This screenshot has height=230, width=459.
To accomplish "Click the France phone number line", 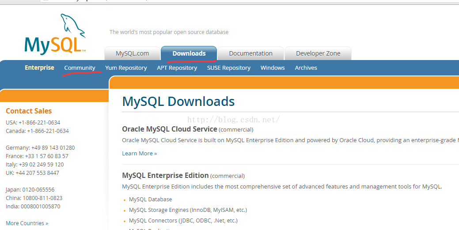I will click(37, 156).
